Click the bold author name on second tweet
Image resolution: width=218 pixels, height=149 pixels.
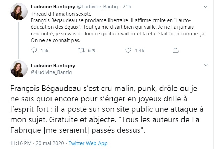click(x=53, y=65)
